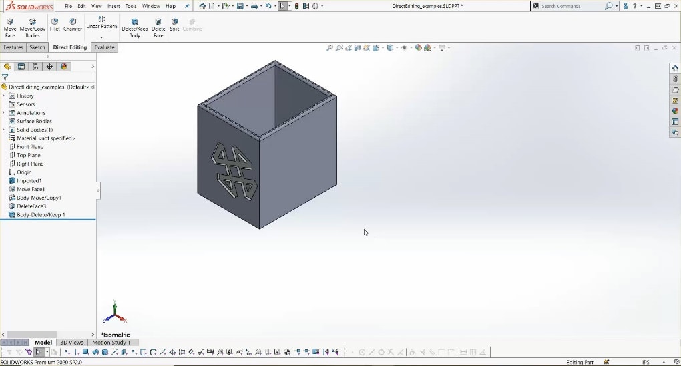The width and height of the screenshot is (681, 366).
Task: Open the PropertyManager tab icon
Action: pyautogui.click(x=21, y=67)
